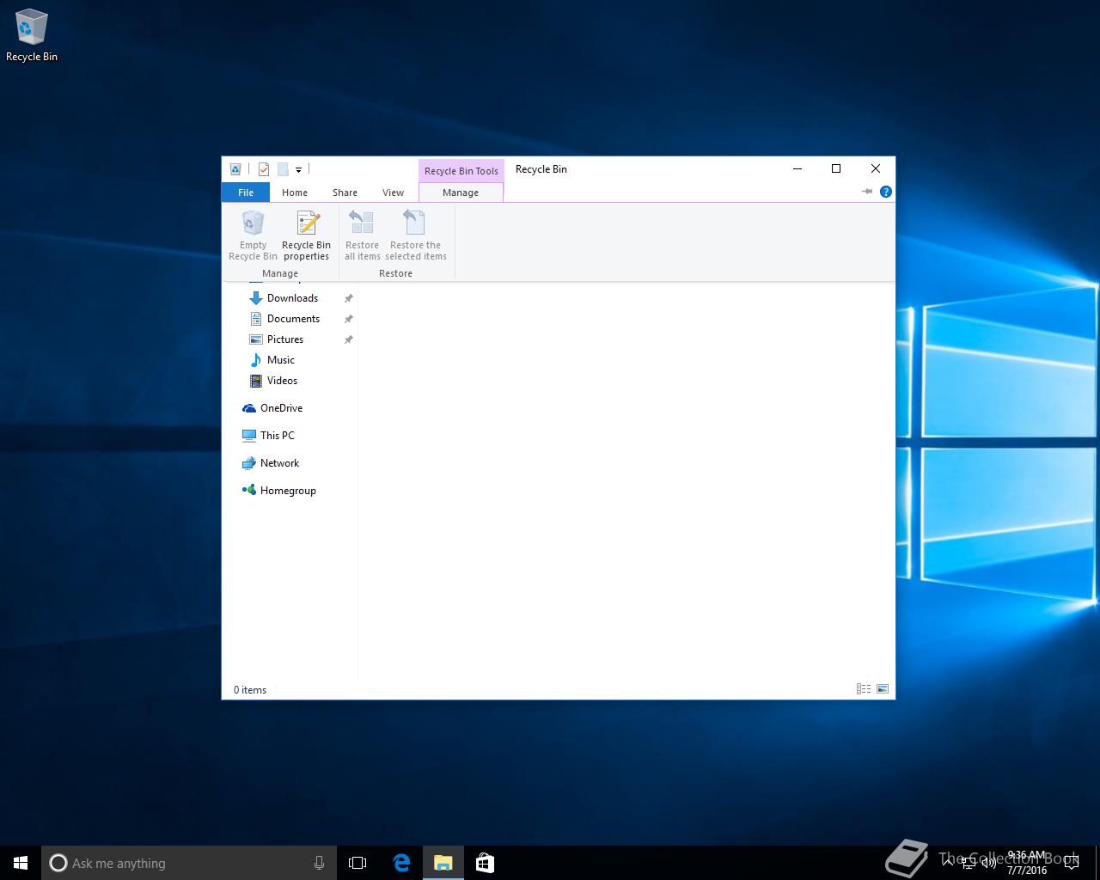This screenshot has height=880, width=1100.
Task: Switch to the View ribbon tab
Action: [393, 192]
